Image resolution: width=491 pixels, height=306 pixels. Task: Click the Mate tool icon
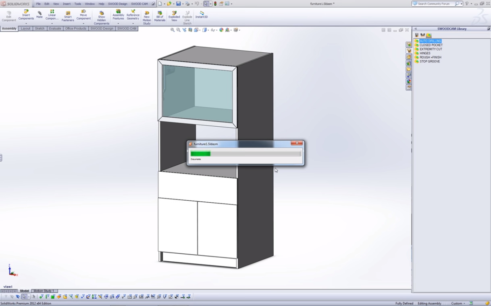(x=40, y=14)
